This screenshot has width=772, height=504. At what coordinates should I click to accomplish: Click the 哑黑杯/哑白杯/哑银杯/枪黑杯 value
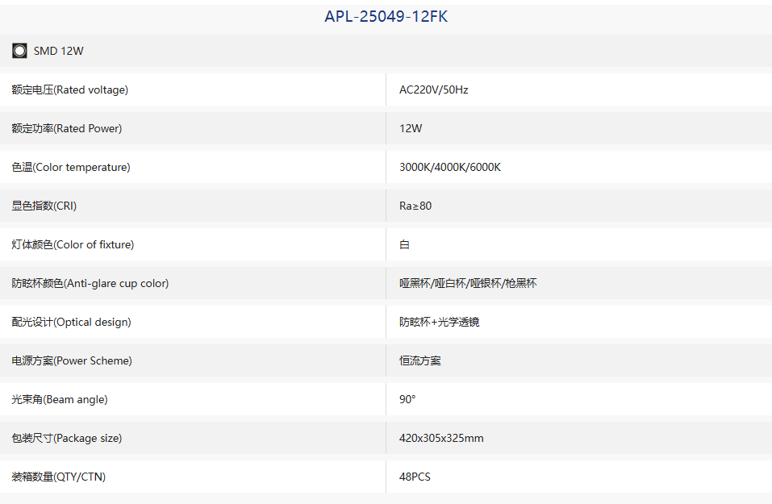coord(468,284)
